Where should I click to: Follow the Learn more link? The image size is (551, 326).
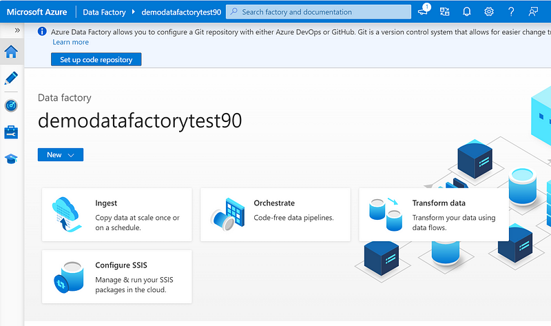tap(71, 42)
